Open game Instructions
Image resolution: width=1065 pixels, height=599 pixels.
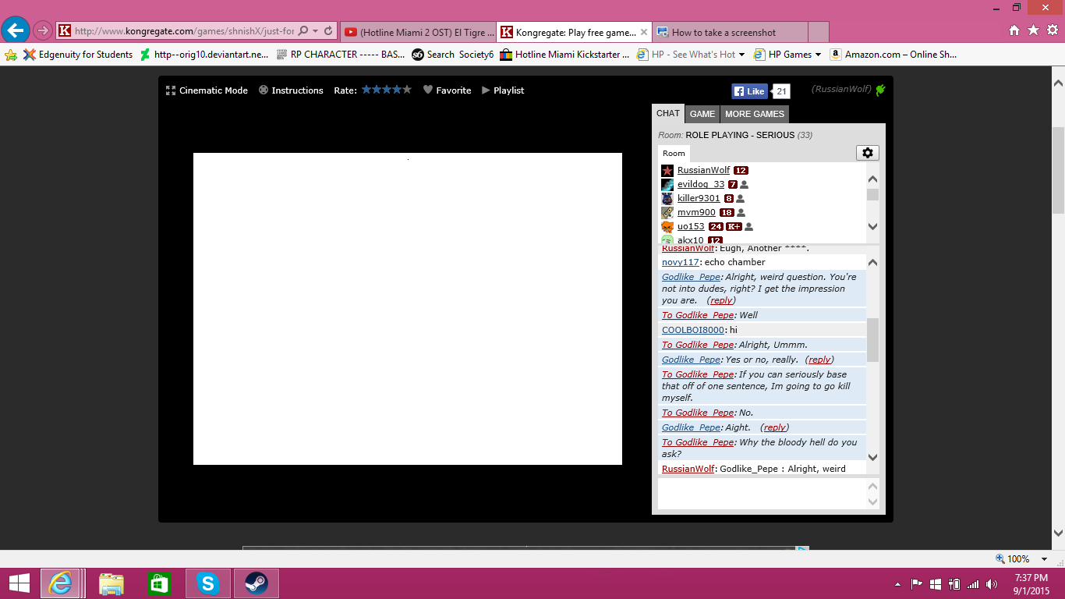point(291,90)
